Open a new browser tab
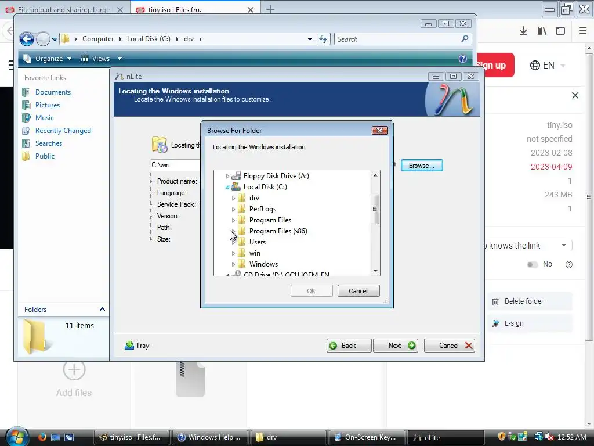594x446 pixels. pos(270,9)
